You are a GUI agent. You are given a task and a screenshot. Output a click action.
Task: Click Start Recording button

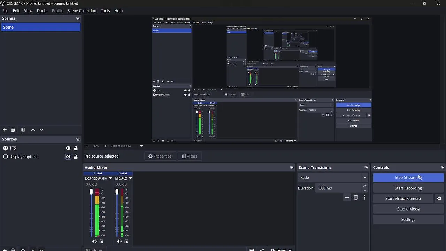tap(408, 188)
